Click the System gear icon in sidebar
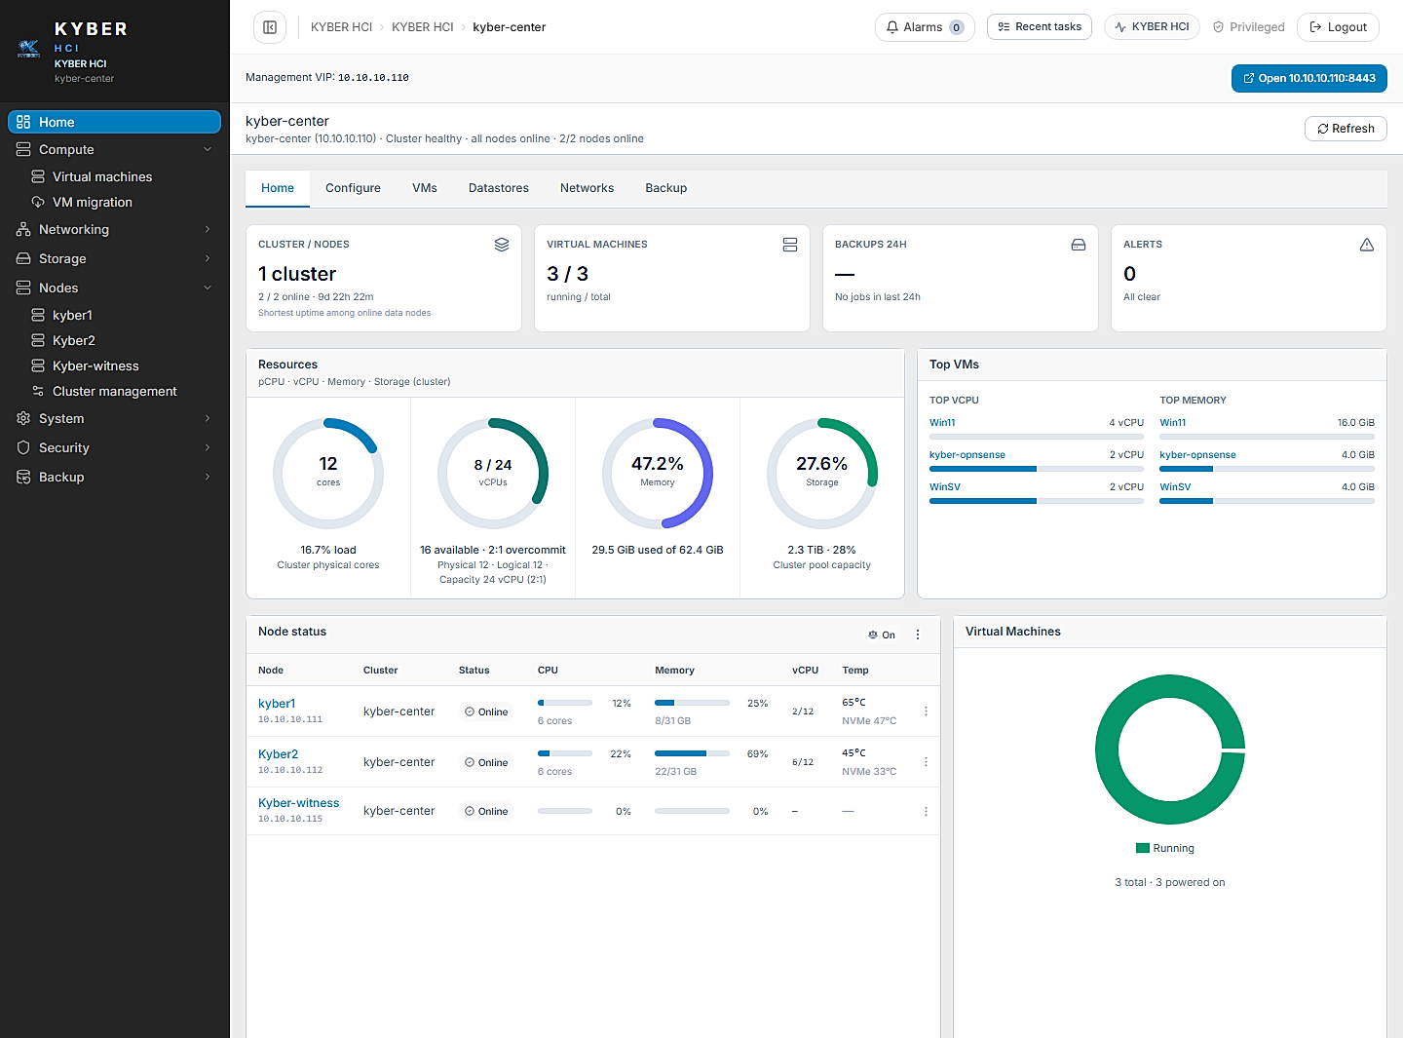This screenshot has height=1038, width=1403. point(23,418)
